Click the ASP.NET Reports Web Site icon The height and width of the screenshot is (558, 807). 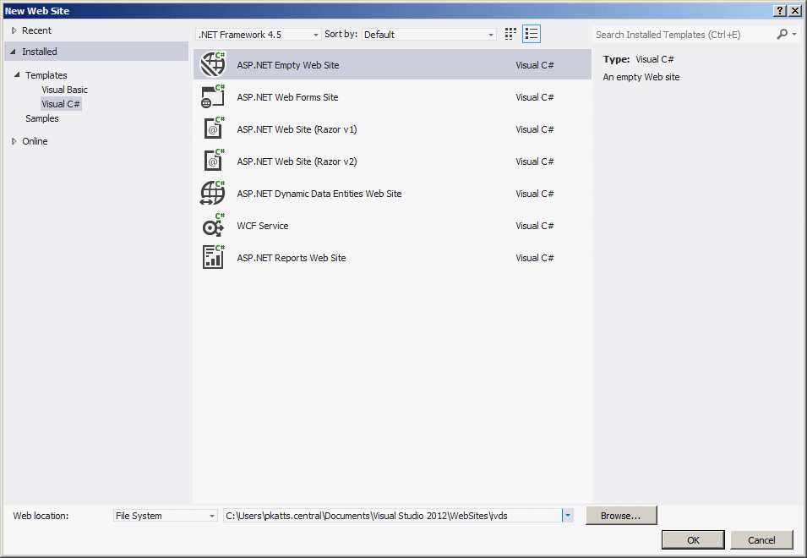pyautogui.click(x=213, y=257)
